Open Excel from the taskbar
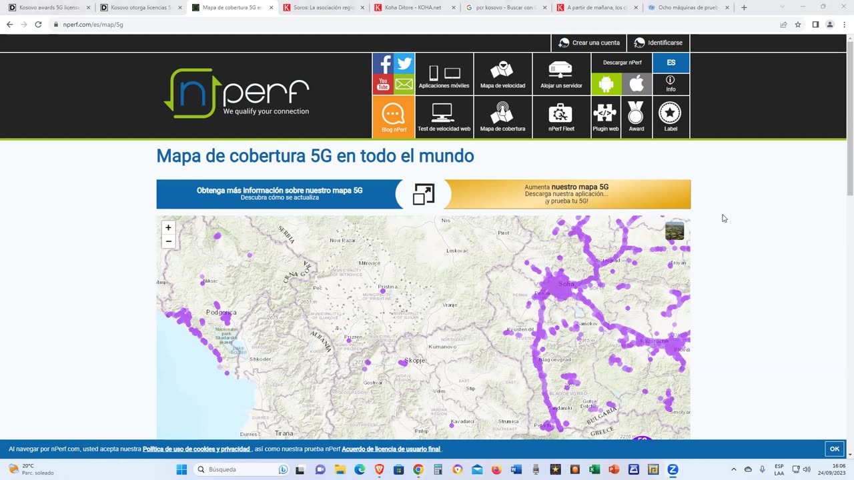 point(594,469)
